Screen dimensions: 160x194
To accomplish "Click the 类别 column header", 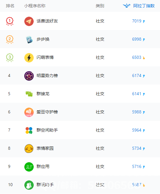I will click(x=100, y=6).
